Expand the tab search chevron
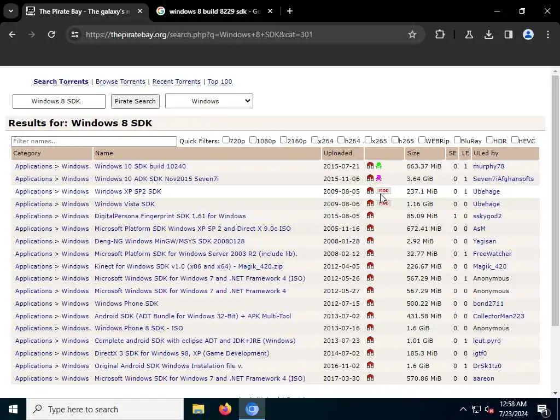 (11, 11)
